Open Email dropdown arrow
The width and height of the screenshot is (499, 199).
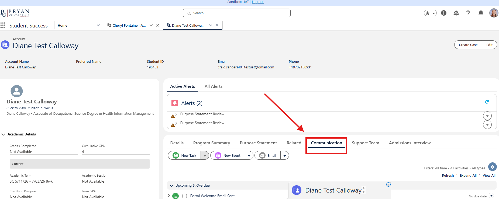tap(285, 155)
